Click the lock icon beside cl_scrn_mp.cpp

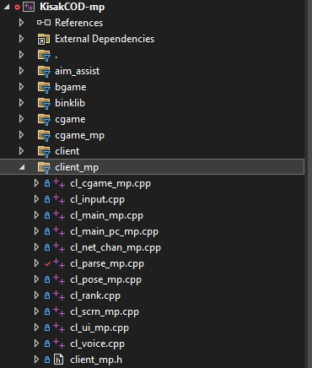pyautogui.click(x=47, y=311)
